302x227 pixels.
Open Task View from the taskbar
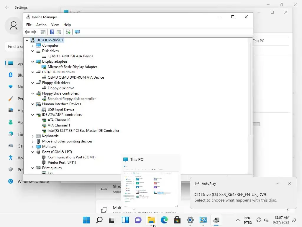(x=112, y=220)
